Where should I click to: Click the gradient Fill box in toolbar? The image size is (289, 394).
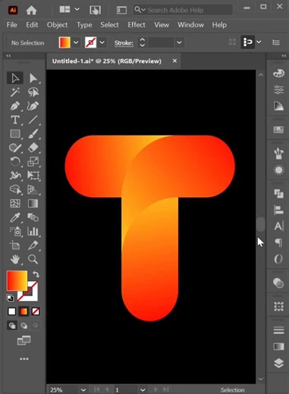click(x=17, y=280)
